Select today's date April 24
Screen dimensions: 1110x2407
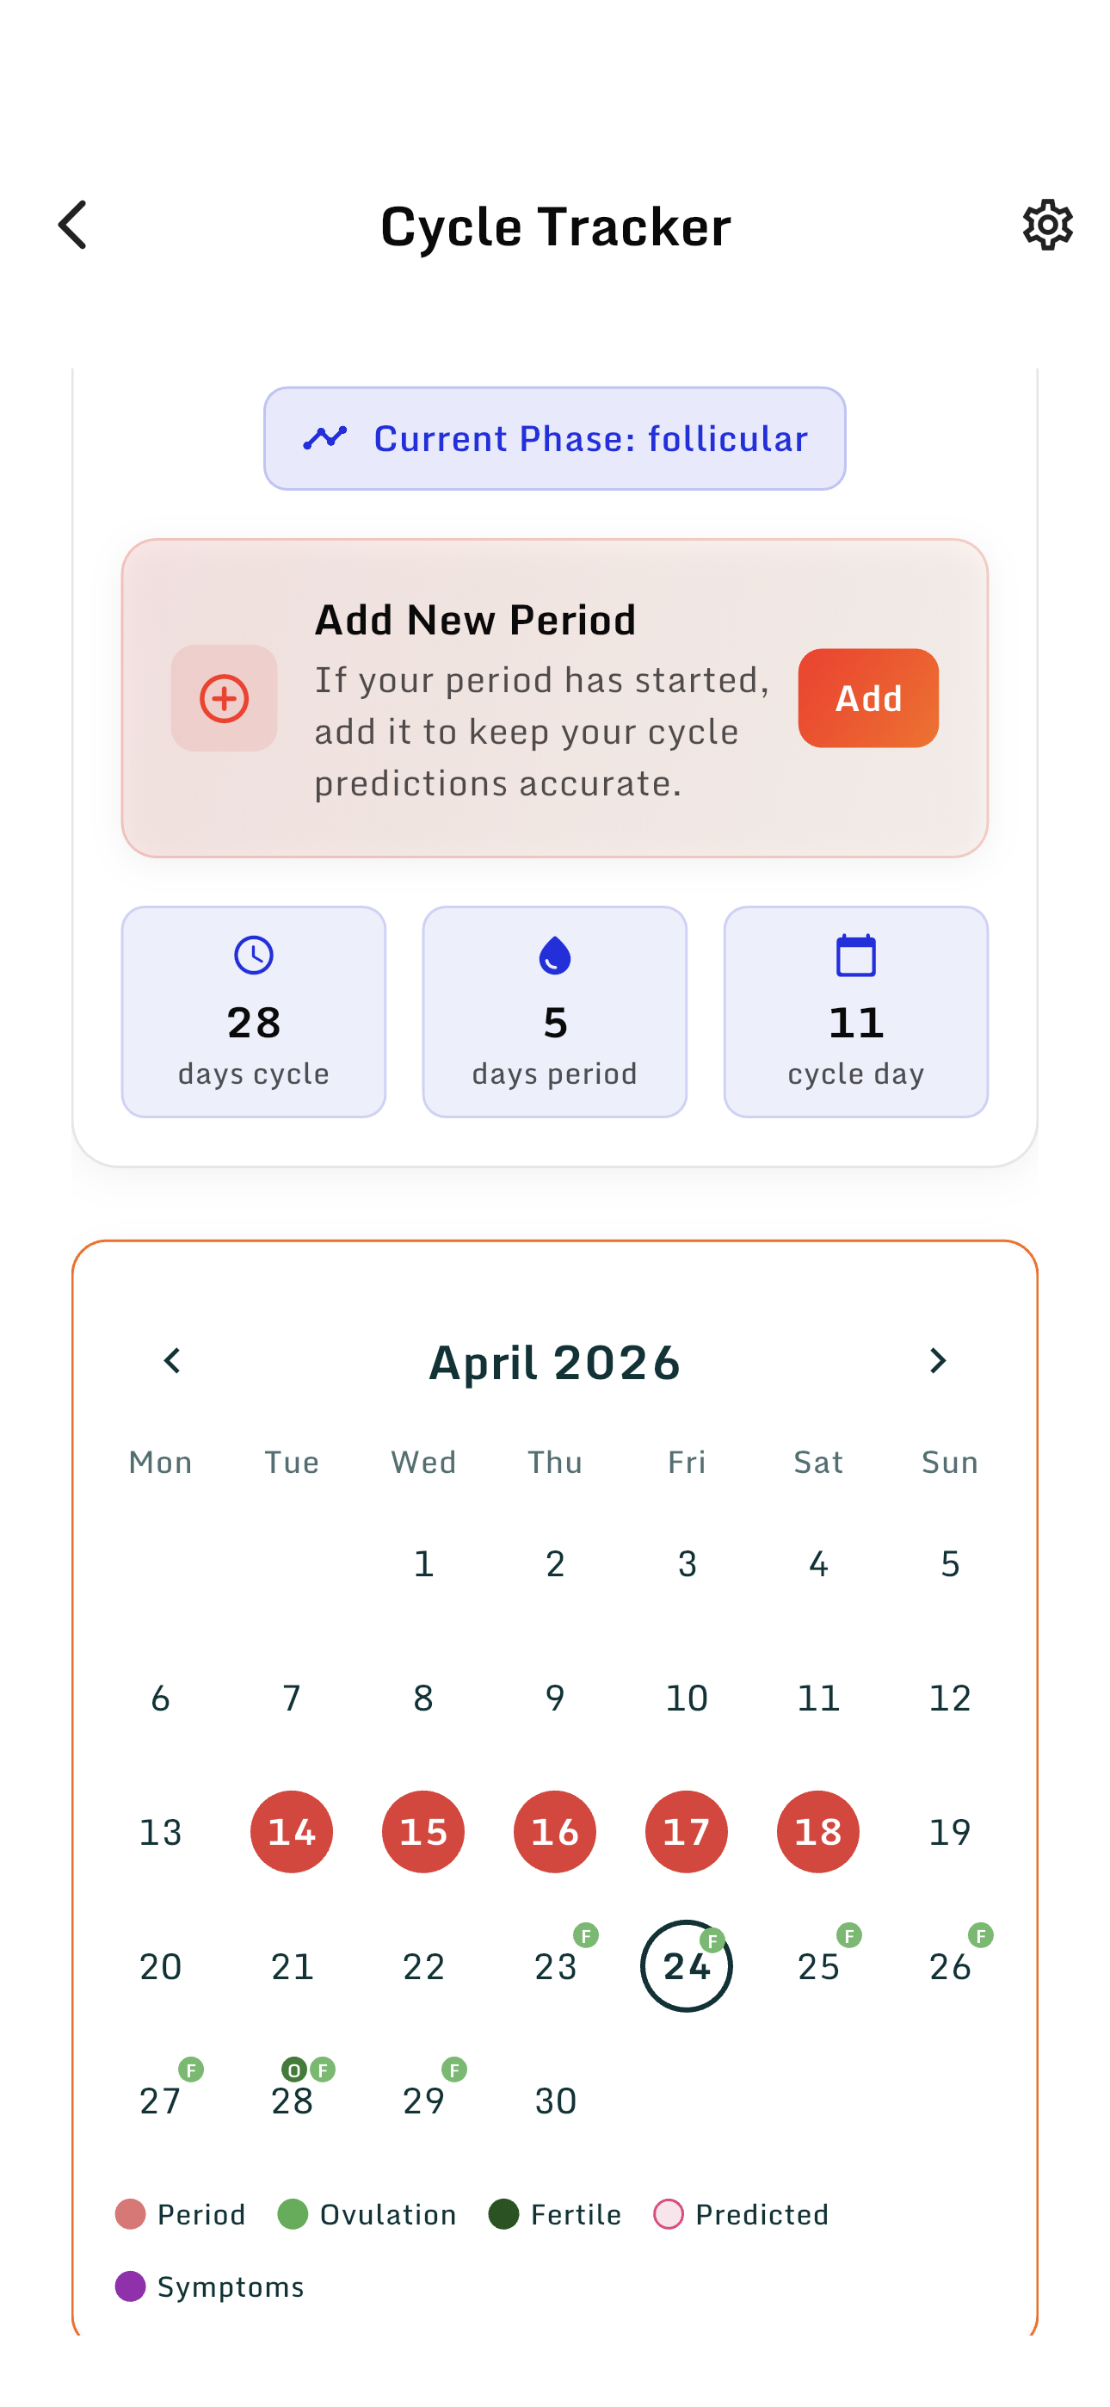686,1966
